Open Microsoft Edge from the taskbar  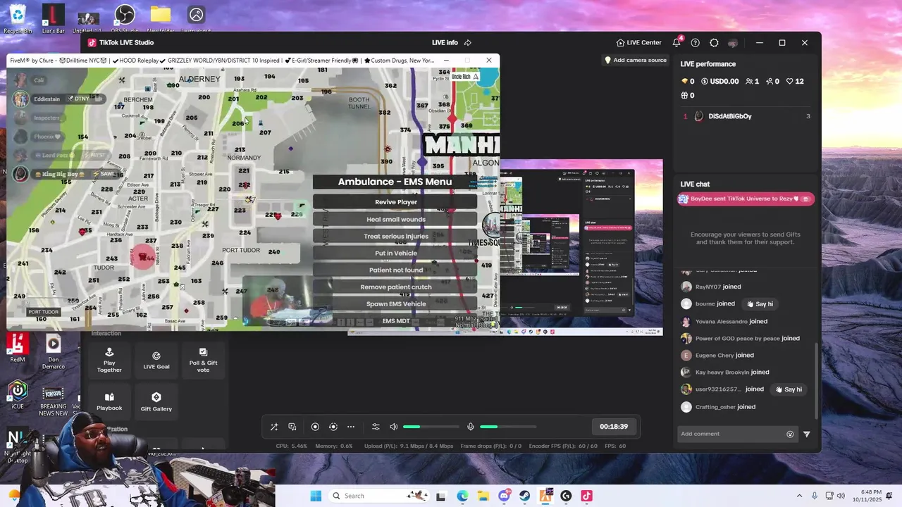click(462, 496)
